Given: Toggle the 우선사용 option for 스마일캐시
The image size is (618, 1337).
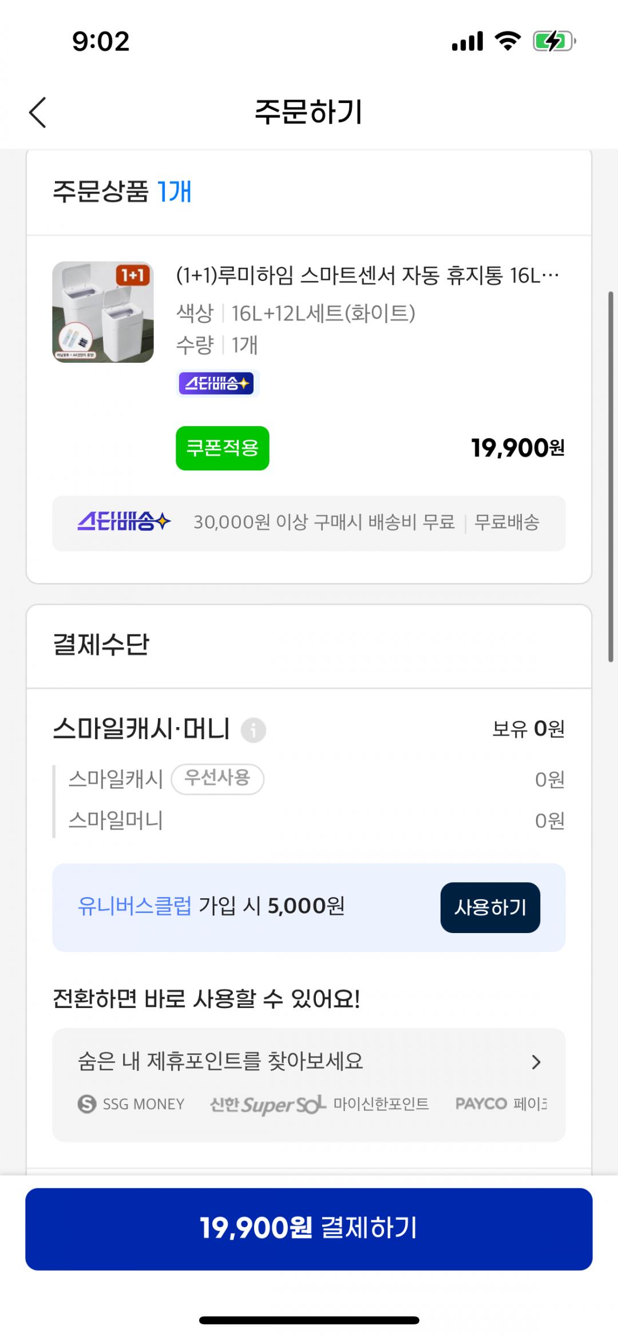Looking at the screenshot, I should click(x=217, y=779).
